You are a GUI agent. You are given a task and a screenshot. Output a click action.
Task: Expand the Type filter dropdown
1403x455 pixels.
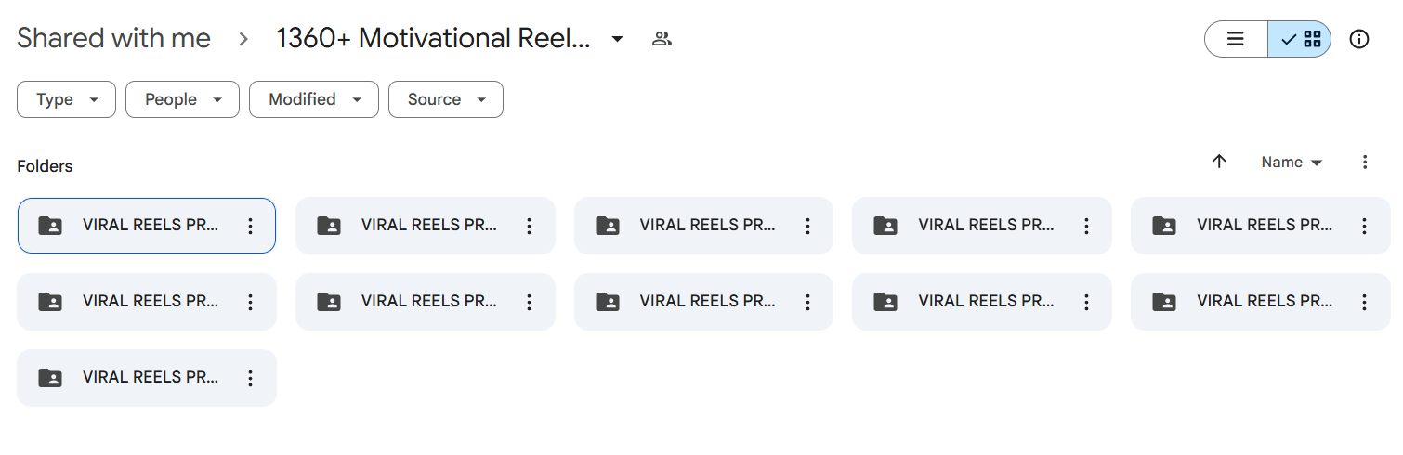tap(66, 99)
